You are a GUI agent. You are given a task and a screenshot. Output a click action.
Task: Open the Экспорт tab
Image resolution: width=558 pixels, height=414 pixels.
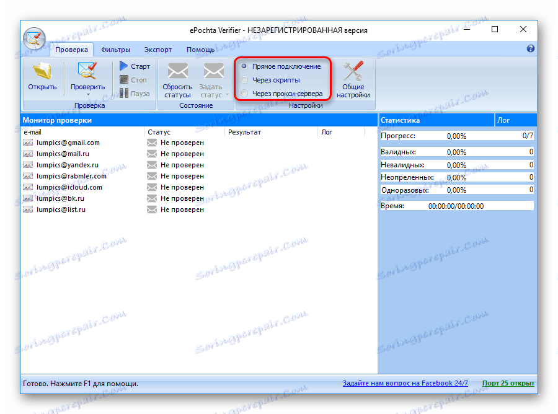coord(158,50)
